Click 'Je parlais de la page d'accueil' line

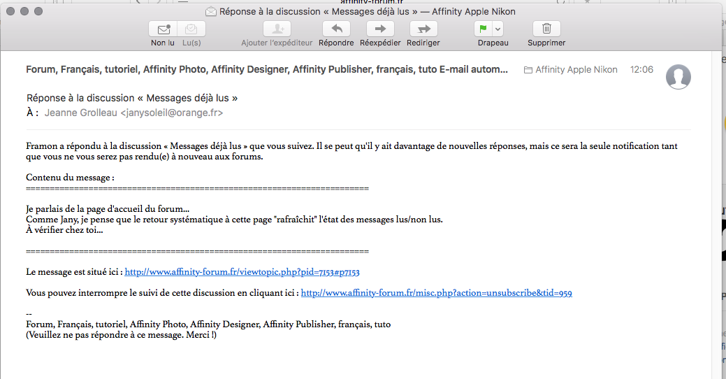click(108, 209)
